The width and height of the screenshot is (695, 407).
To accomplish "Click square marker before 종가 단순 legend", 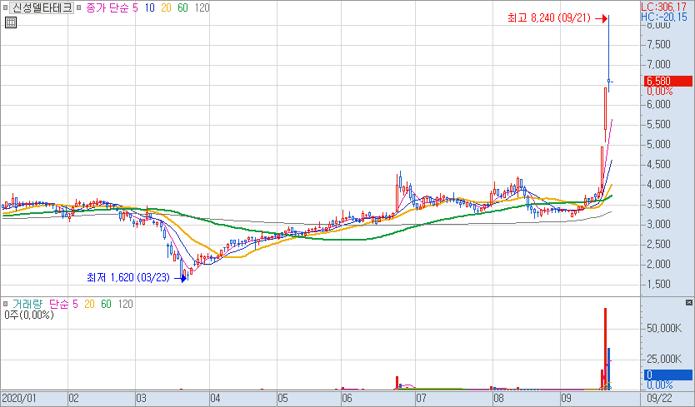I will (79, 7).
